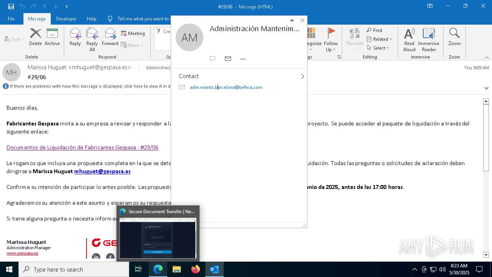Click the Save icon in title bar
This screenshot has width=492, height=277.
click(x=11, y=7)
